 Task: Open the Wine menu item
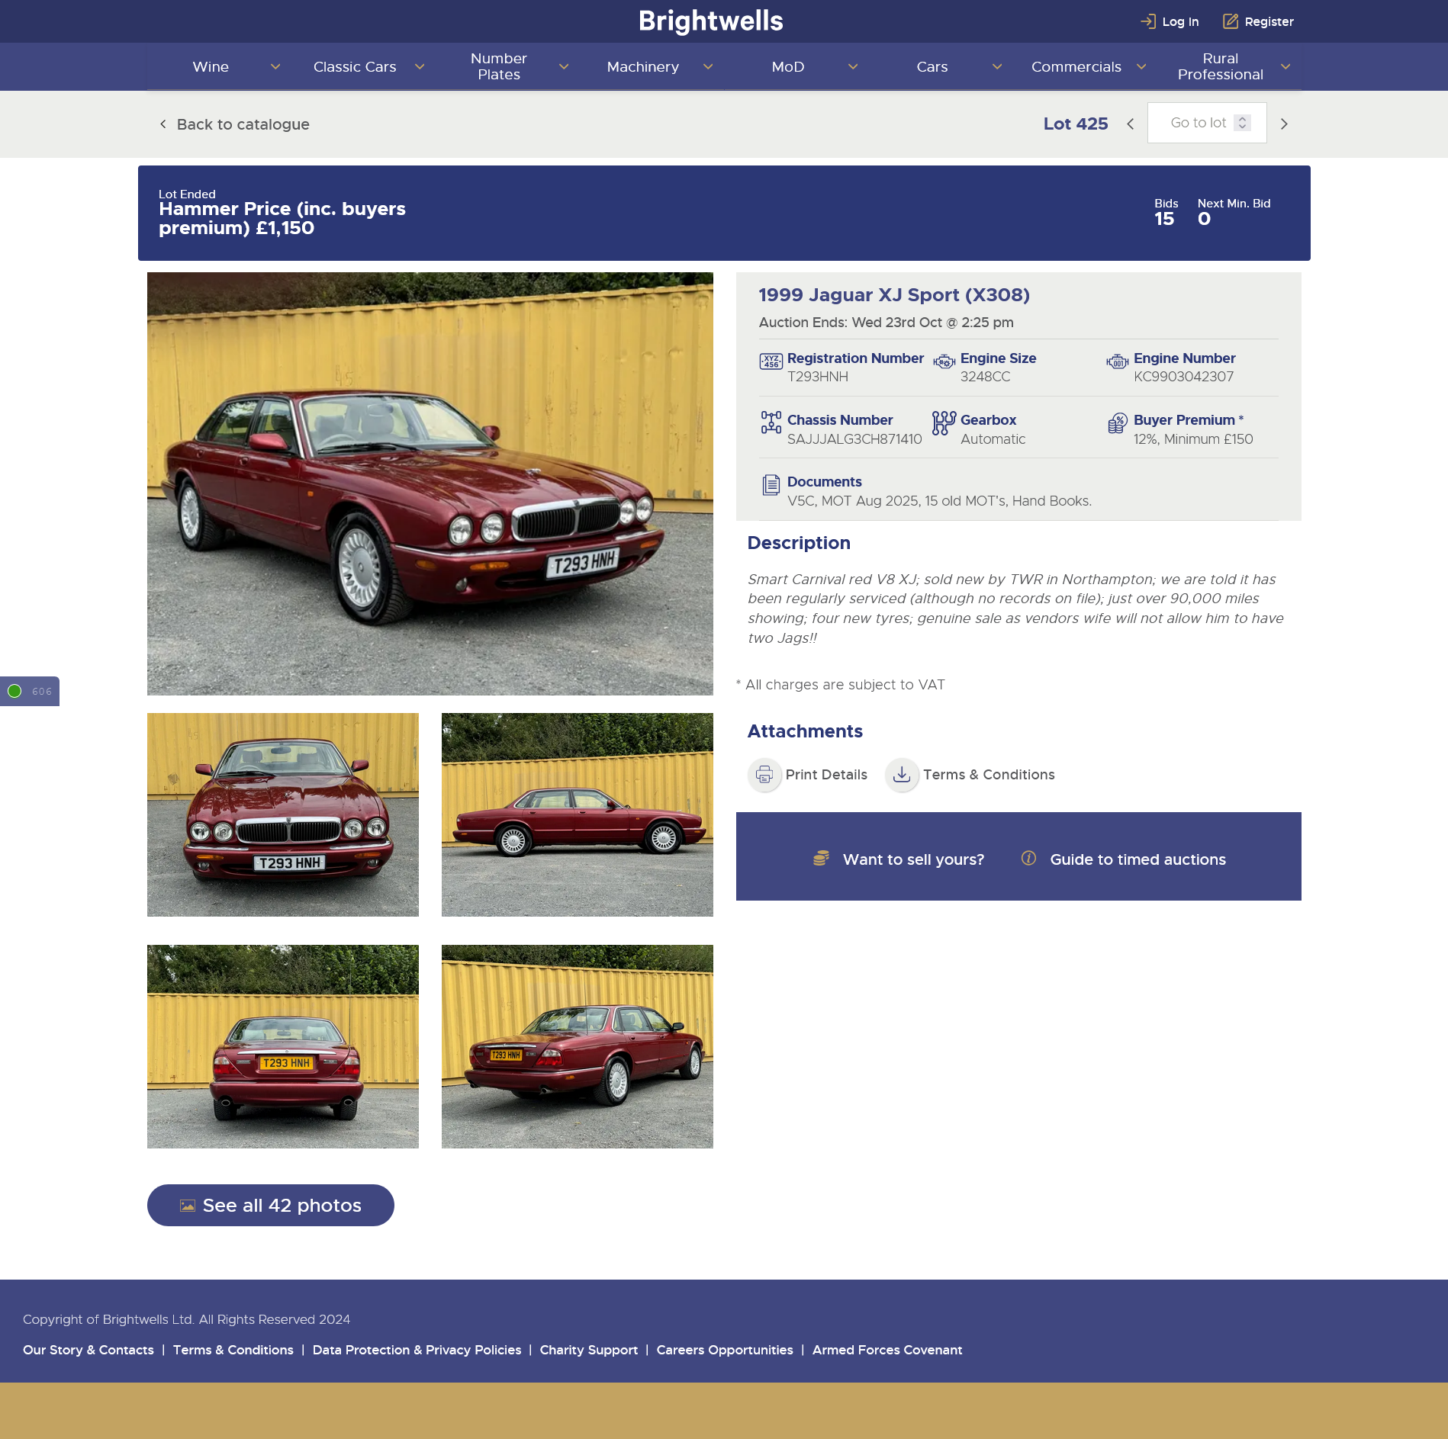tap(211, 66)
